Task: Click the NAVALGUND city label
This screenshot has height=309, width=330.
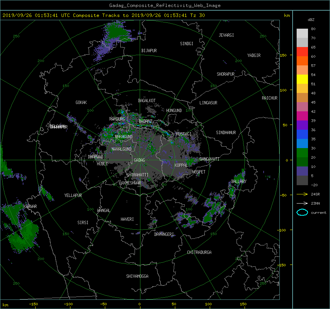Action: [121, 149]
